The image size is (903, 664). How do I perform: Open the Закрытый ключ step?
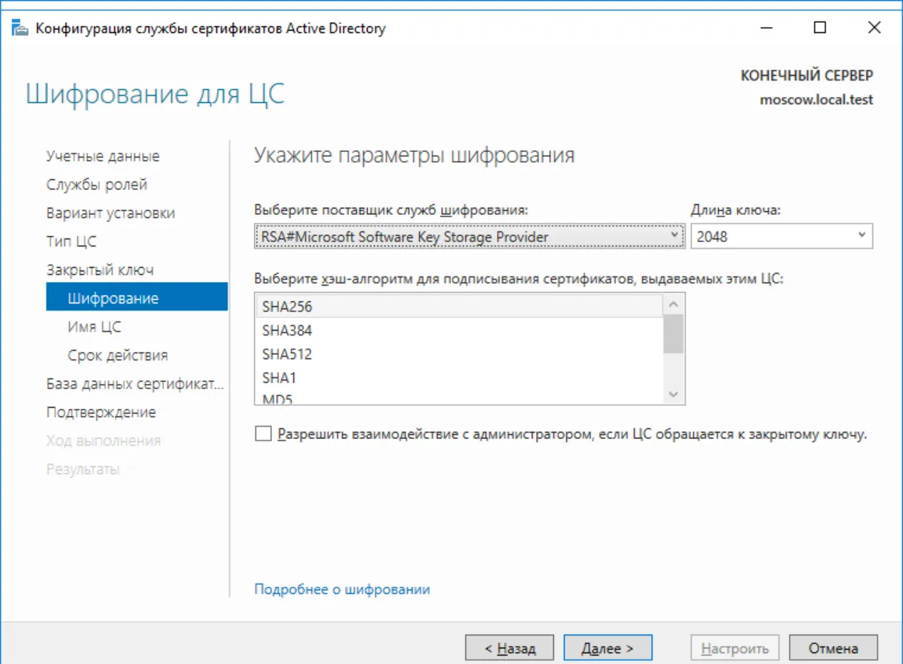pyautogui.click(x=100, y=270)
